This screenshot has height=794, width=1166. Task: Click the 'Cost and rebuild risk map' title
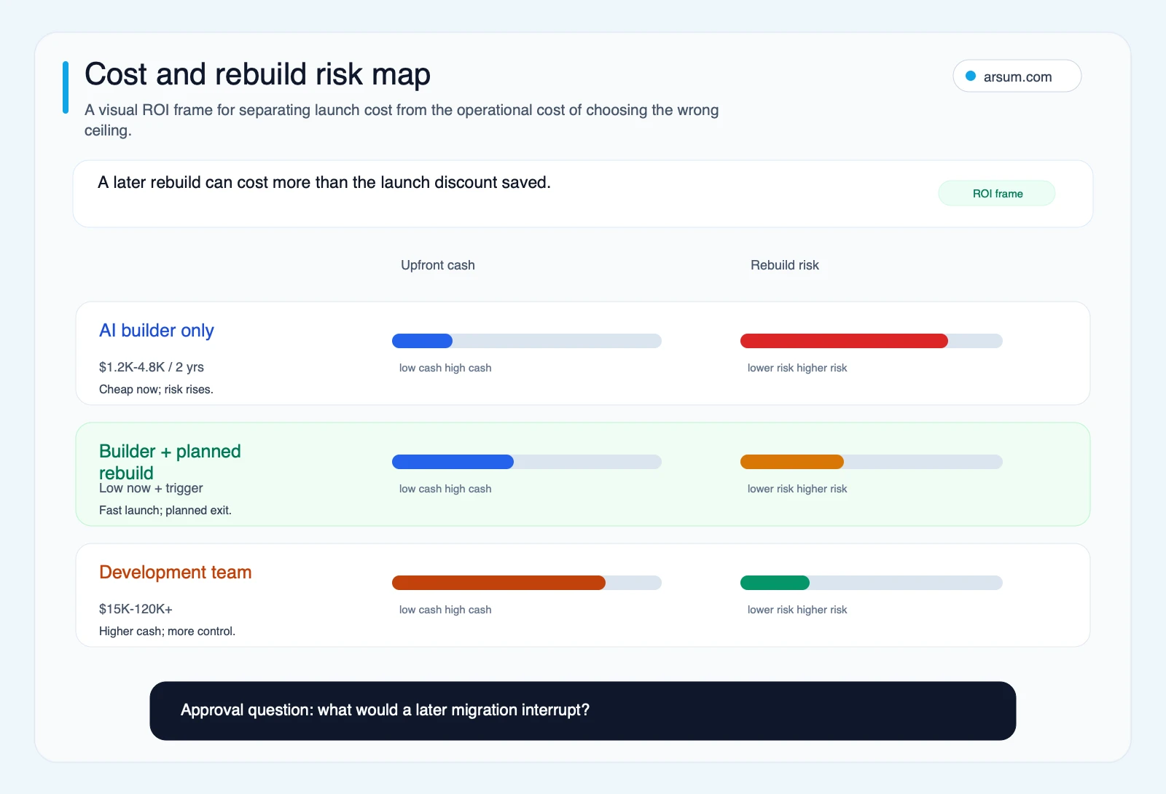coord(257,74)
